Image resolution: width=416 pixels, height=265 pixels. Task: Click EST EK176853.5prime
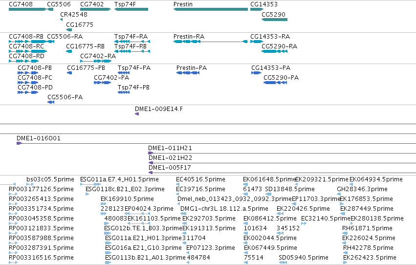pyautogui.click(x=367, y=199)
